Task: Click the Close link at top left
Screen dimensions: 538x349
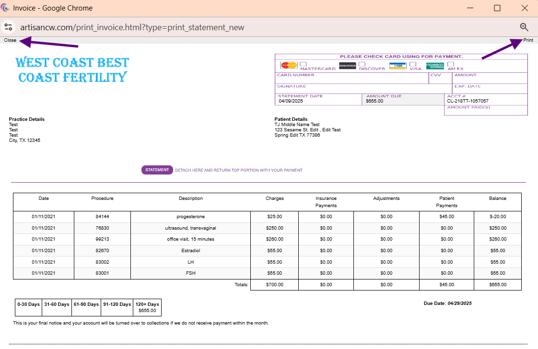Action: [x=10, y=40]
